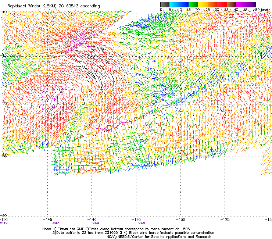Click the -135 longitude axis label
The height and width of the screenshot is (239, 272).
[136, 220]
